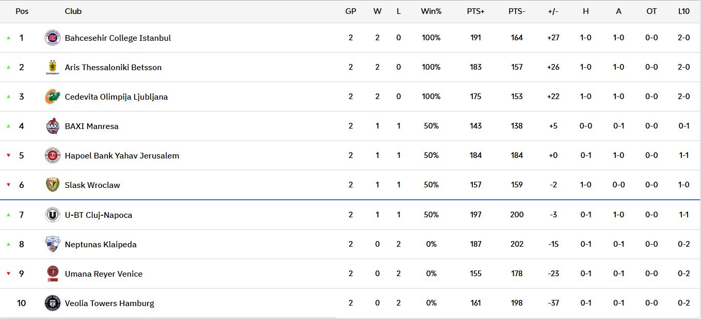This screenshot has height=319, width=701.
Task: Click the +/- point difference column header
Action: point(553,11)
